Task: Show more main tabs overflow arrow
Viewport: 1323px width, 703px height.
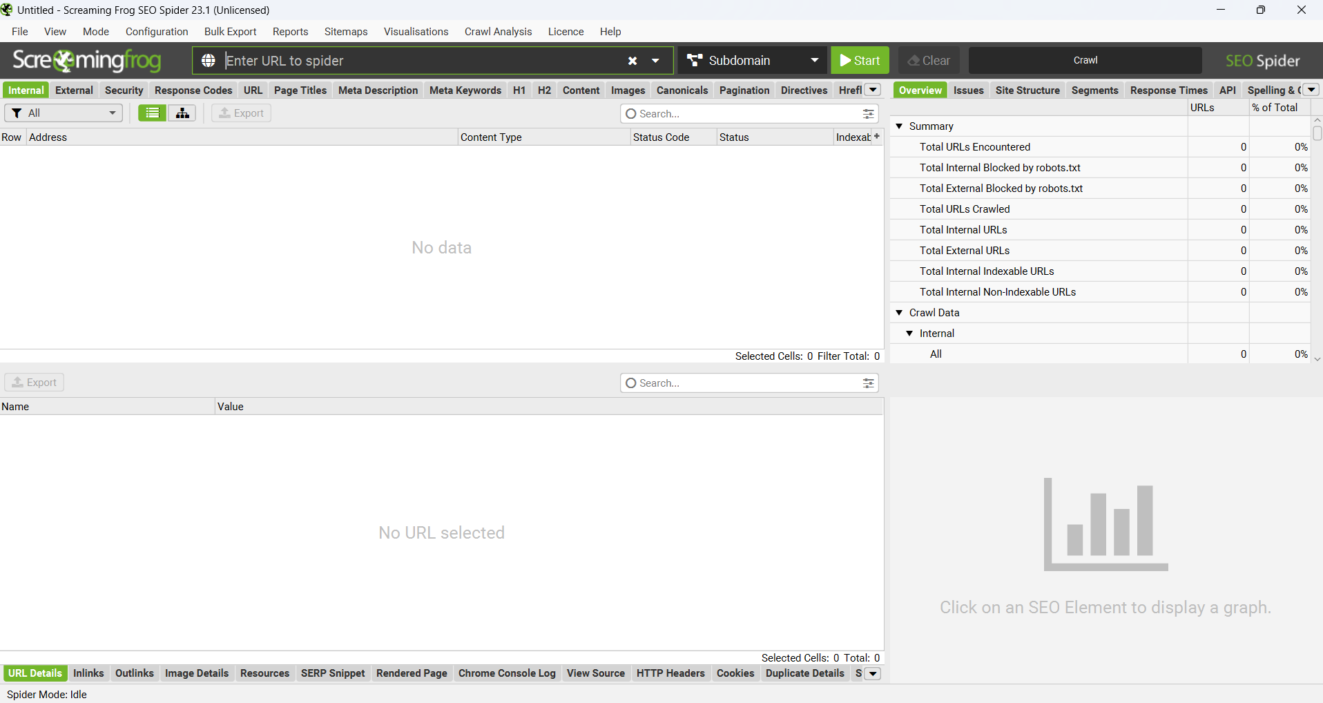Action: click(x=873, y=90)
